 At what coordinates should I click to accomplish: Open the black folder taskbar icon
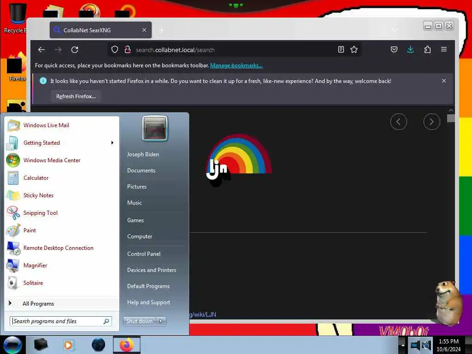(x=41, y=345)
